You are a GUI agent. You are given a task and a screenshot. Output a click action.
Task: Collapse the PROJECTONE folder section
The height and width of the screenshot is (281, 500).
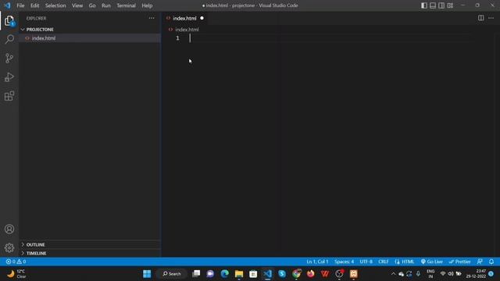90,30
